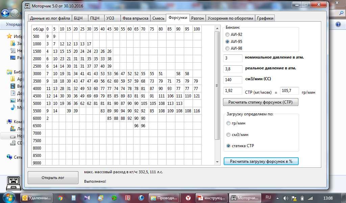Click the Моторчик app icon in title bar

[27, 6]
